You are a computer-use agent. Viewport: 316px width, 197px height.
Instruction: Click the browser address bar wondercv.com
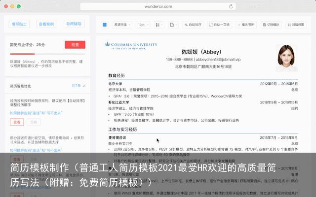click(x=158, y=6)
